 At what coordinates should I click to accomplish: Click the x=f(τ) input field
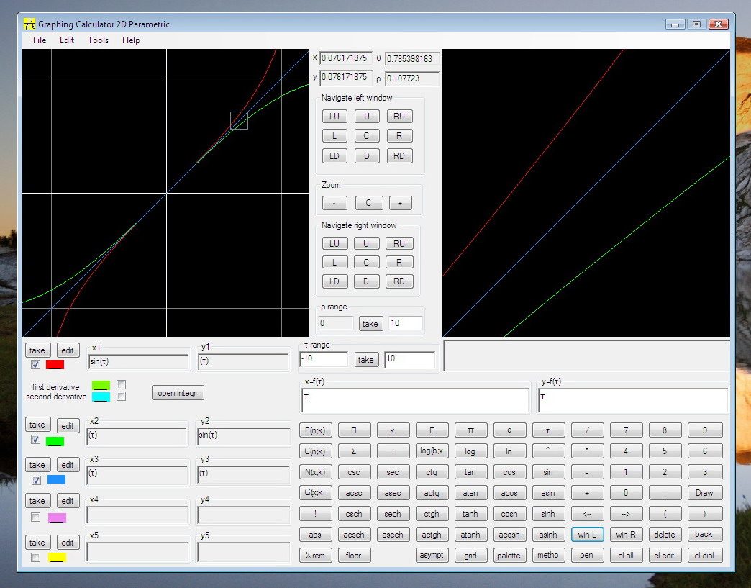(415, 400)
